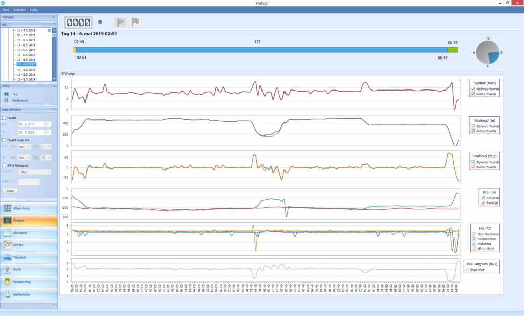Toggle Stjórnborðsvinda in Víralengd legend
This screenshot has width=524, height=316.
pos(473,127)
